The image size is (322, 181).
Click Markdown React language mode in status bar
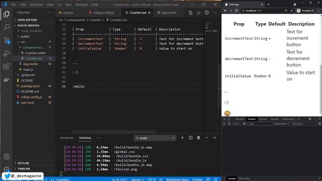coord(178,179)
